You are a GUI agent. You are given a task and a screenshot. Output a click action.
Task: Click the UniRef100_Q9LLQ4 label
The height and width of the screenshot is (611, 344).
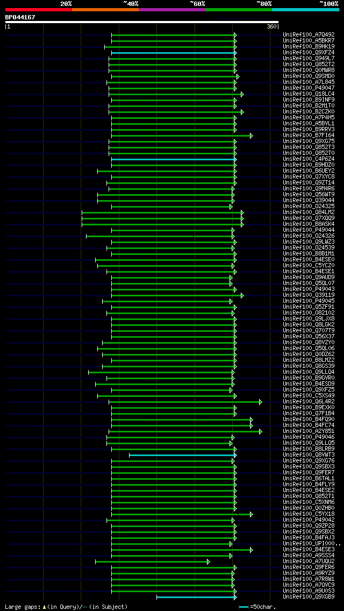(x=309, y=372)
